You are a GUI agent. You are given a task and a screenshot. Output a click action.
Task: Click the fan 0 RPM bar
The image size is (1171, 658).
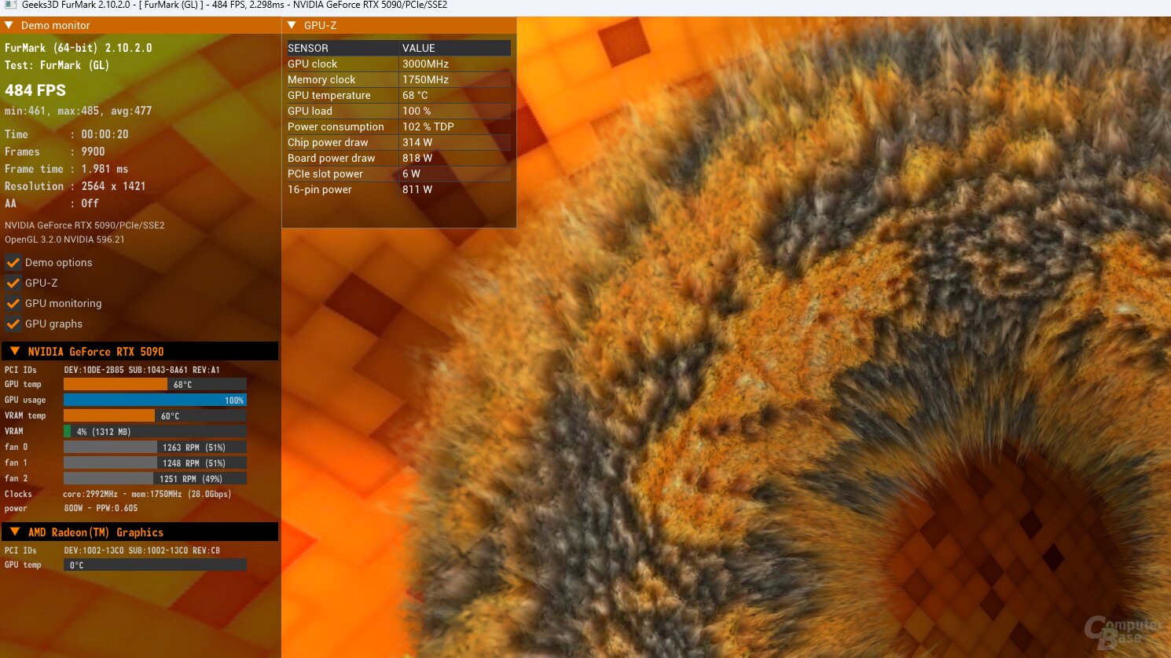[x=155, y=448]
